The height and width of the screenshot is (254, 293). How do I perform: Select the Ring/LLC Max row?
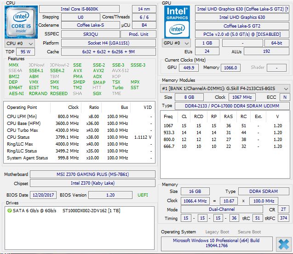(x=79, y=144)
